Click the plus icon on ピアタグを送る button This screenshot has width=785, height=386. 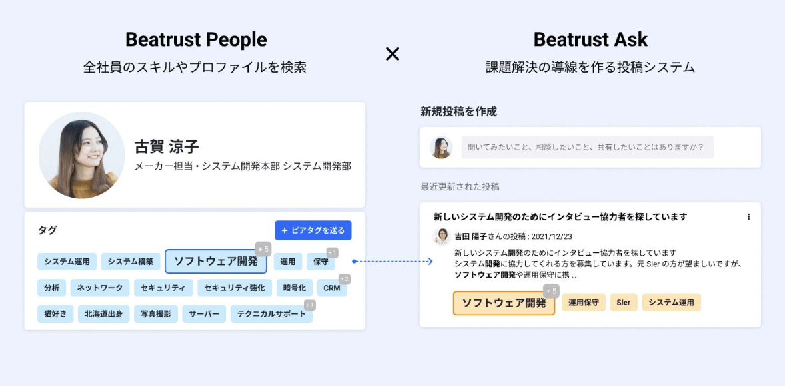[x=286, y=230]
